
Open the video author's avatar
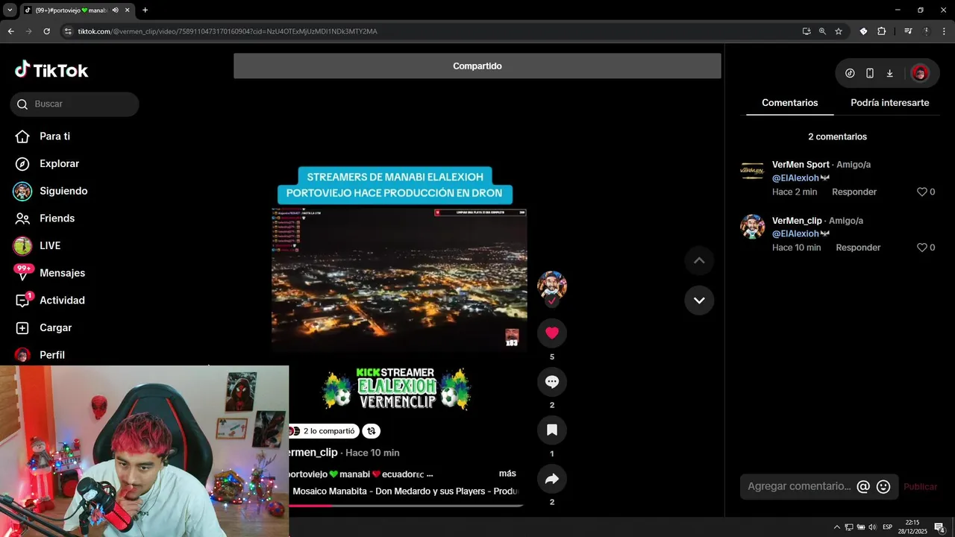552,286
